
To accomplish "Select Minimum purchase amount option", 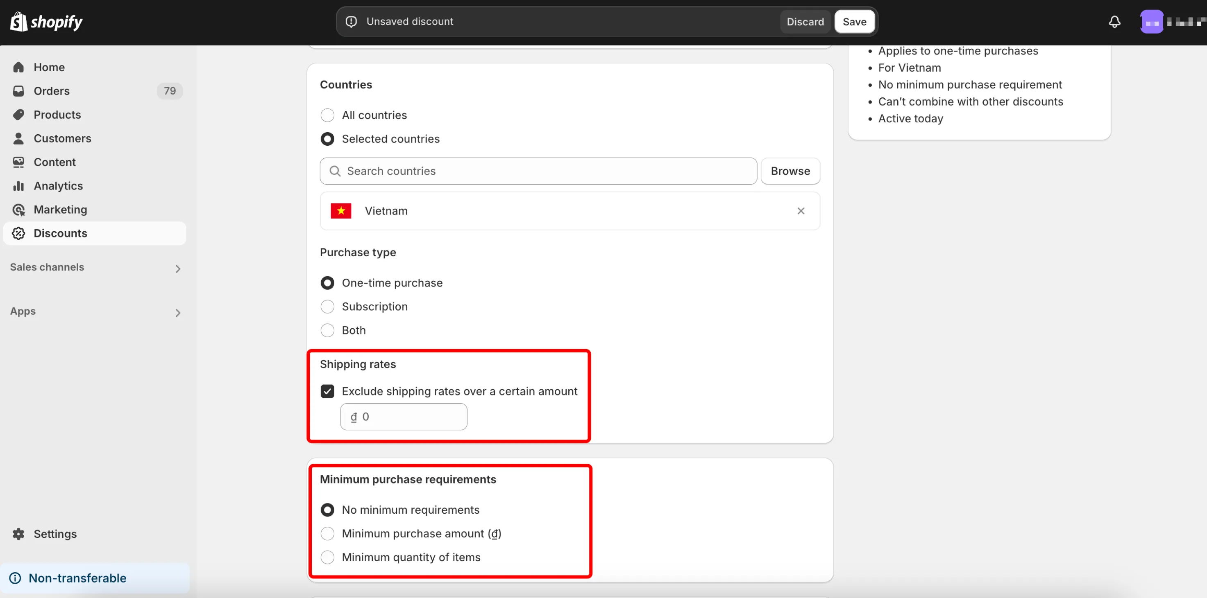I will (x=327, y=533).
